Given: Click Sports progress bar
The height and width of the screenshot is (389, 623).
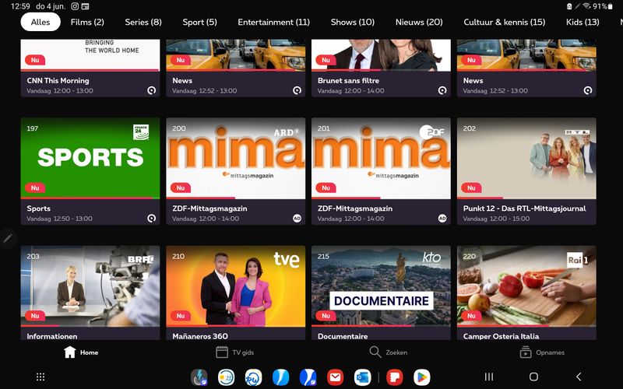Looking at the screenshot, I should tap(90, 198).
